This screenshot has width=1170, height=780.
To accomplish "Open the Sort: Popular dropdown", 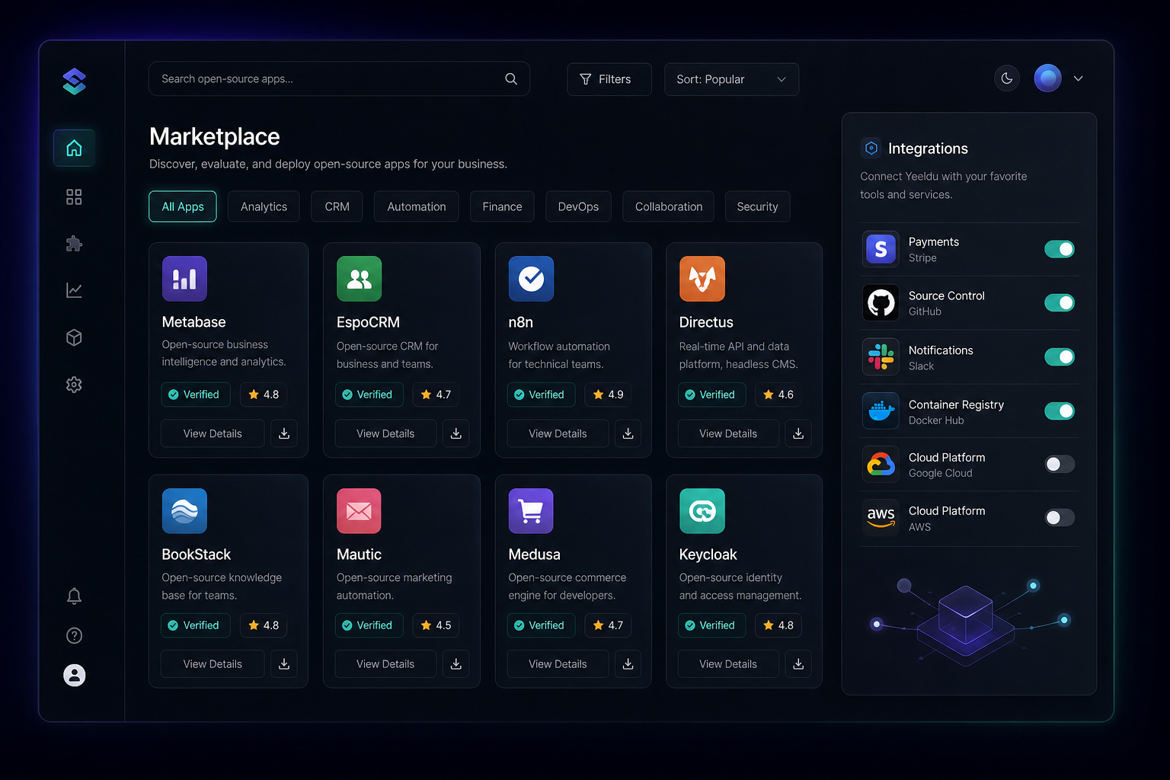I will pyautogui.click(x=731, y=79).
